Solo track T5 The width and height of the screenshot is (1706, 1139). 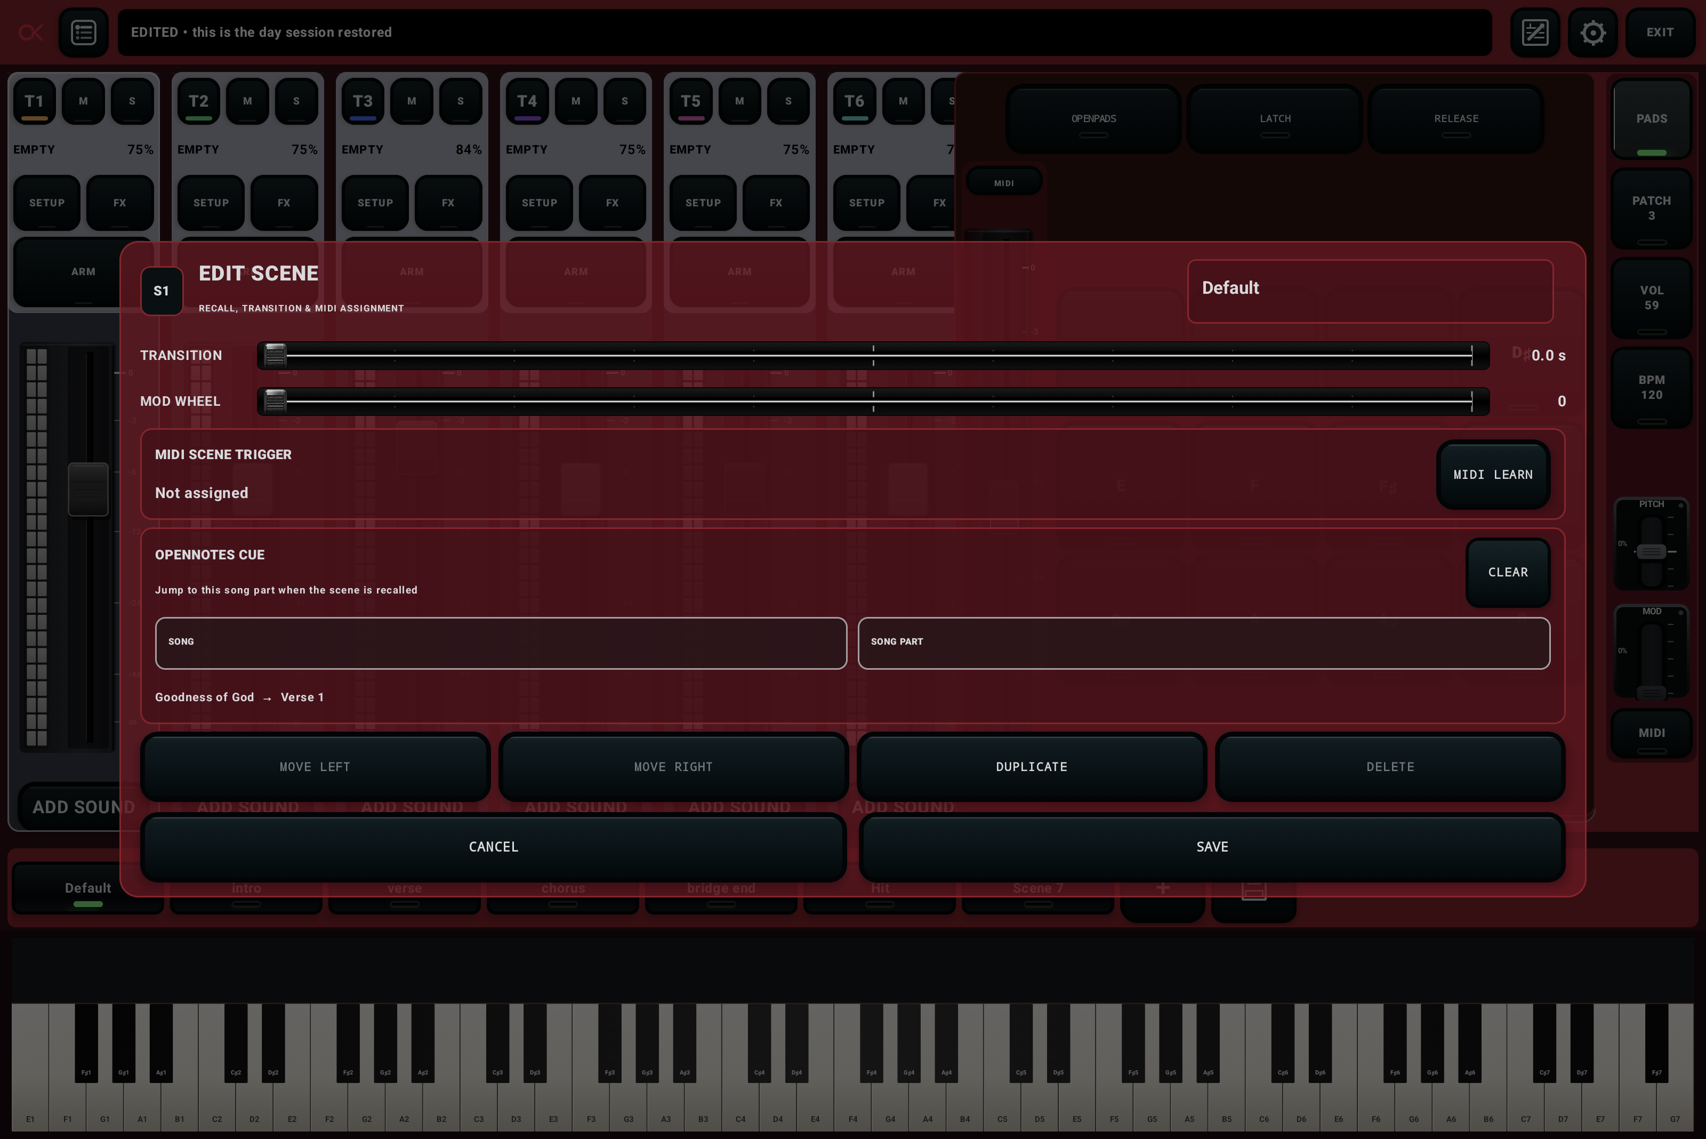788,101
